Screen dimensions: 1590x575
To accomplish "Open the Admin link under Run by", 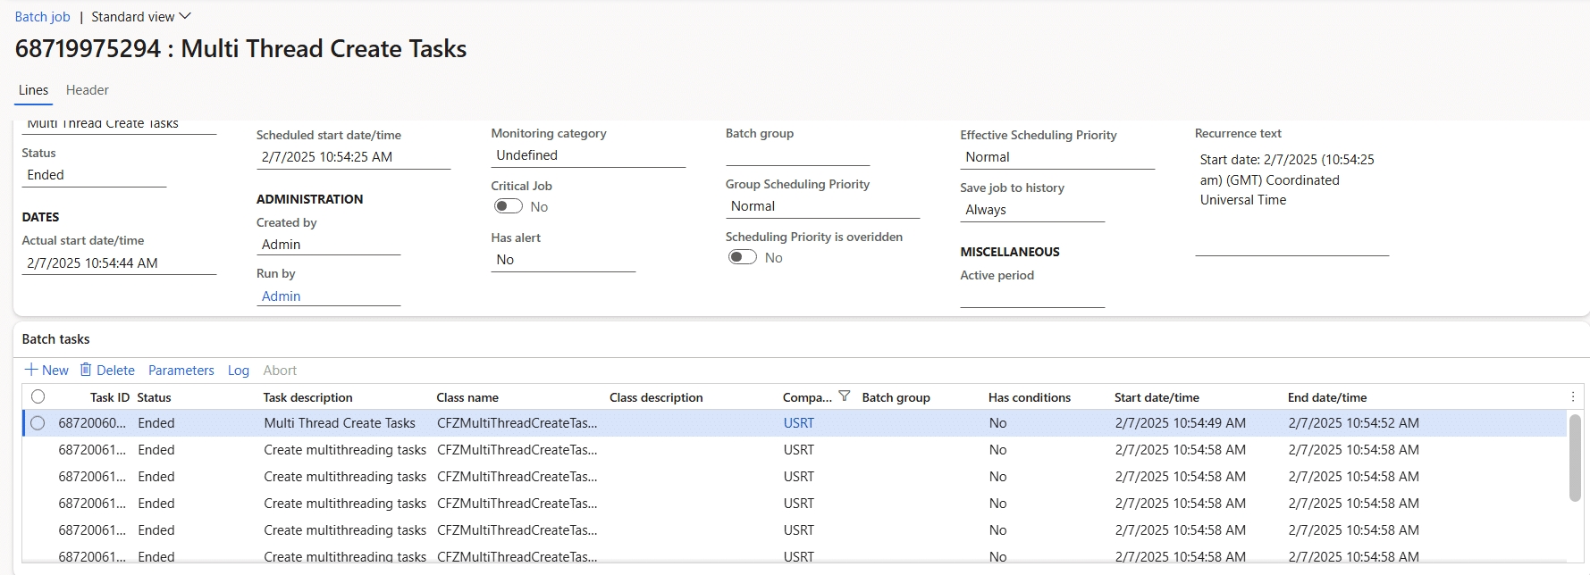I will [281, 296].
